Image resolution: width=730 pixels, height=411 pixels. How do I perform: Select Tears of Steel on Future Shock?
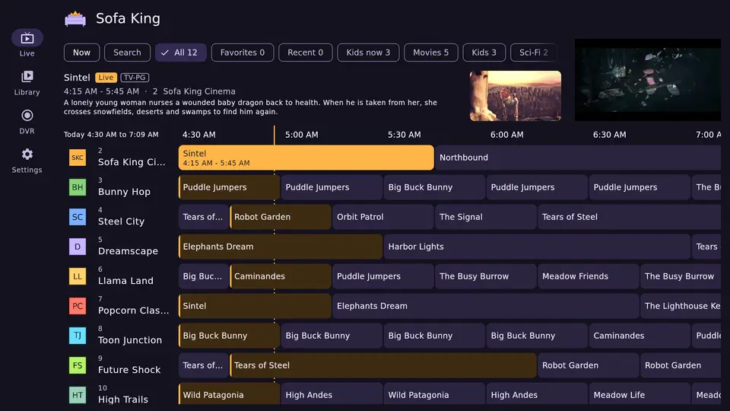[383, 365]
